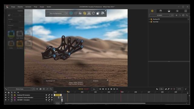Expand the Front End tree node

point(149,22)
